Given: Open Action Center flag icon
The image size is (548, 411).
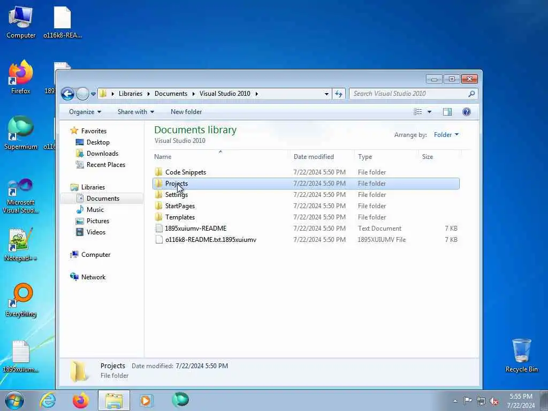Looking at the screenshot, I should click(x=468, y=401).
